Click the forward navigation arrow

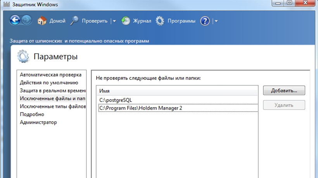27,20
